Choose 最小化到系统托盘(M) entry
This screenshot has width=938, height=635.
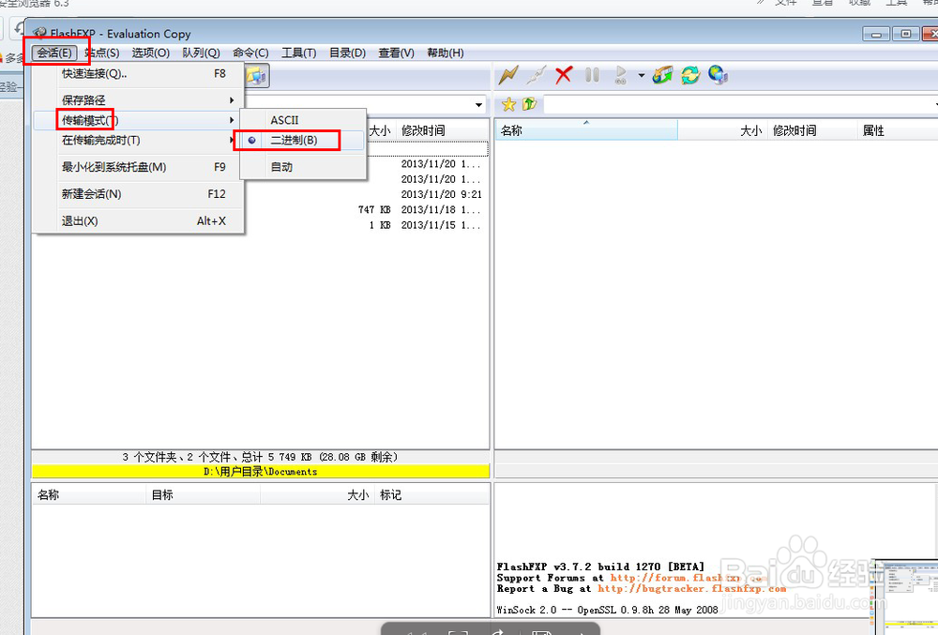pos(138,167)
